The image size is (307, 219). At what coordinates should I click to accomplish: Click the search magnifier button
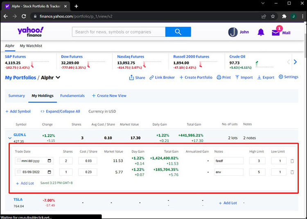point(178,32)
